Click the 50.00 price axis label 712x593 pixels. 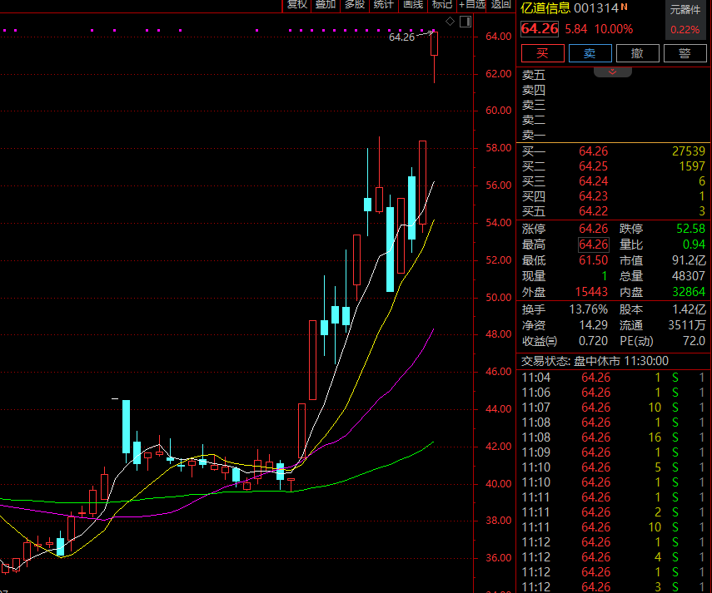coord(499,298)
